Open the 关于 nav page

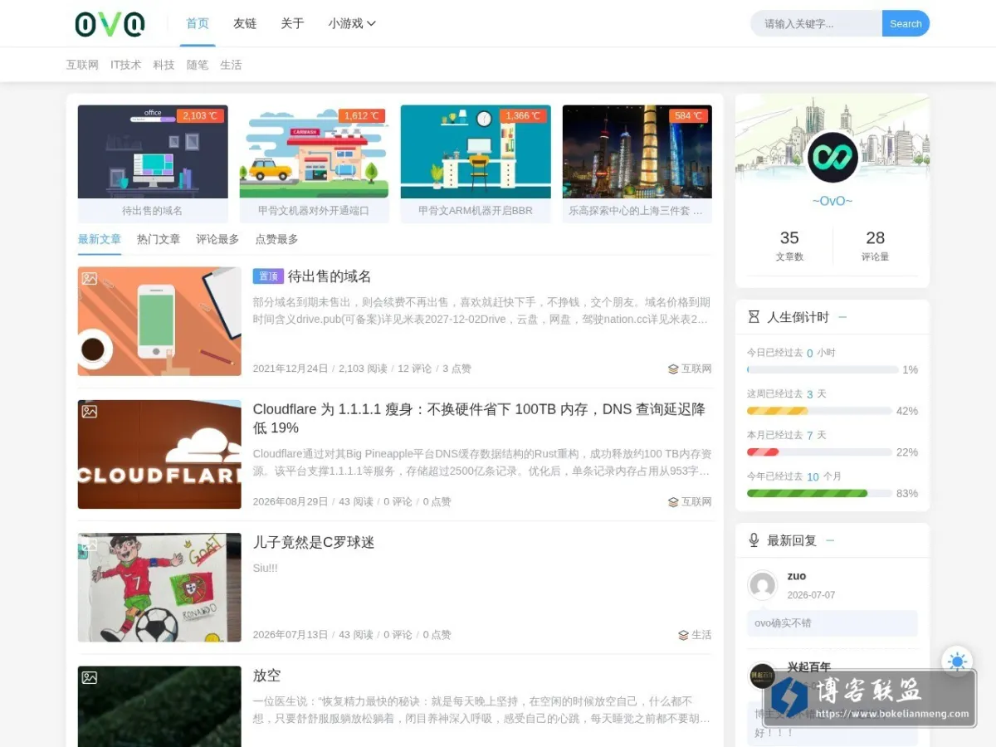tap(292, 23)
